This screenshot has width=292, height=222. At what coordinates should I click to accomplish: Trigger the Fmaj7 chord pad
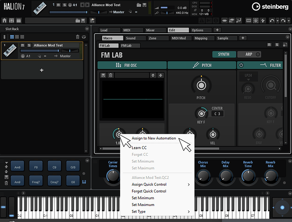(36, 181)
